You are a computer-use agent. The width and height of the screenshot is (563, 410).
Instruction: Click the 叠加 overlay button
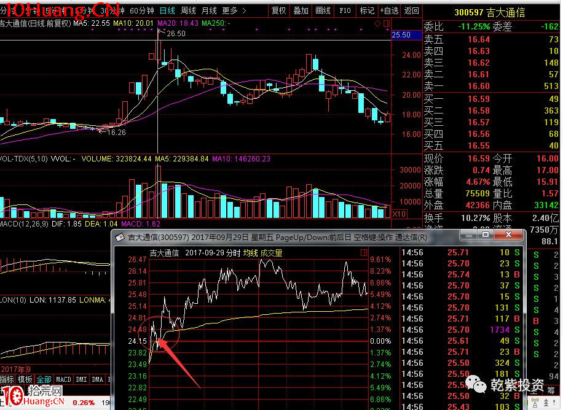[x=301, y=11]
